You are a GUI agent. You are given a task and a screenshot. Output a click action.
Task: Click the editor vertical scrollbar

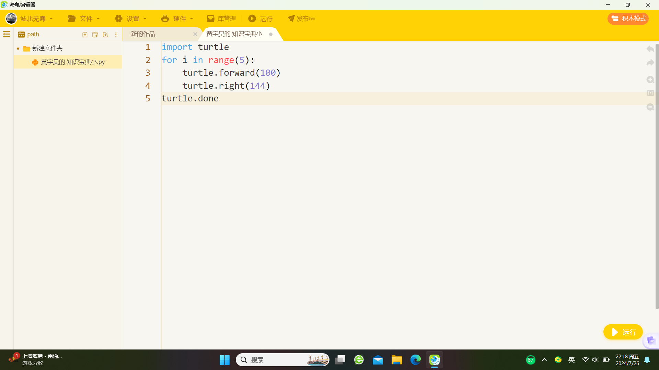657,176
